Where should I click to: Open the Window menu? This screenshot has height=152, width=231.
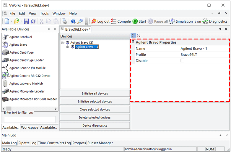coord(59,14)
